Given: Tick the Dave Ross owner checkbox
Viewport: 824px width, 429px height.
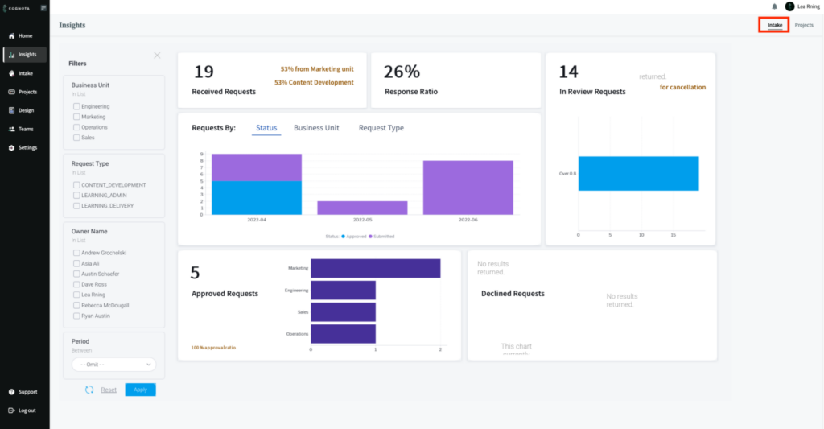Looking at the screenshot, I should [76, 285].
